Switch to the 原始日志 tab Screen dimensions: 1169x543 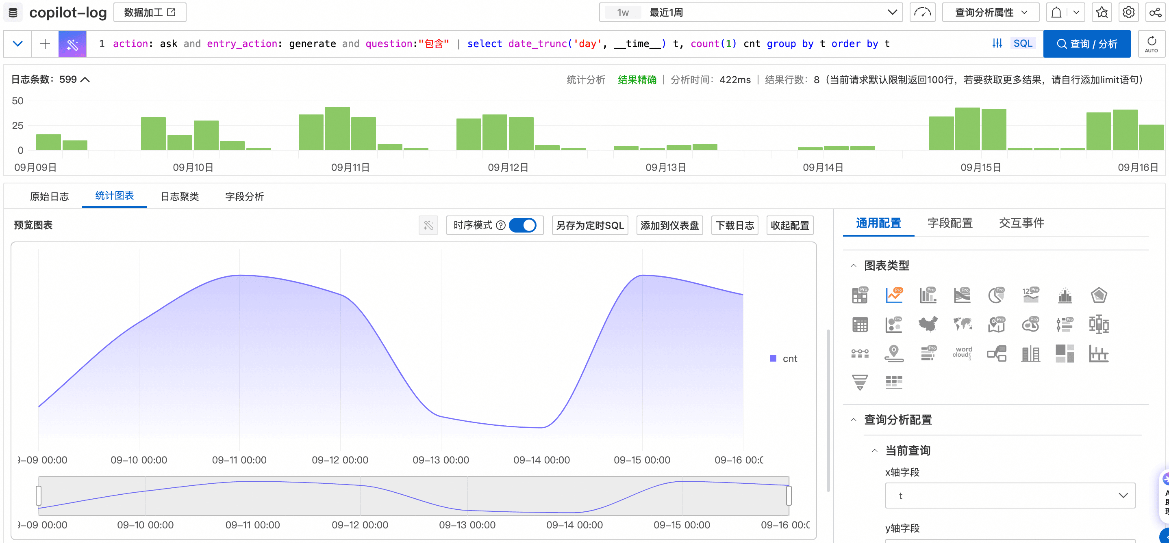tap(49, 196)
